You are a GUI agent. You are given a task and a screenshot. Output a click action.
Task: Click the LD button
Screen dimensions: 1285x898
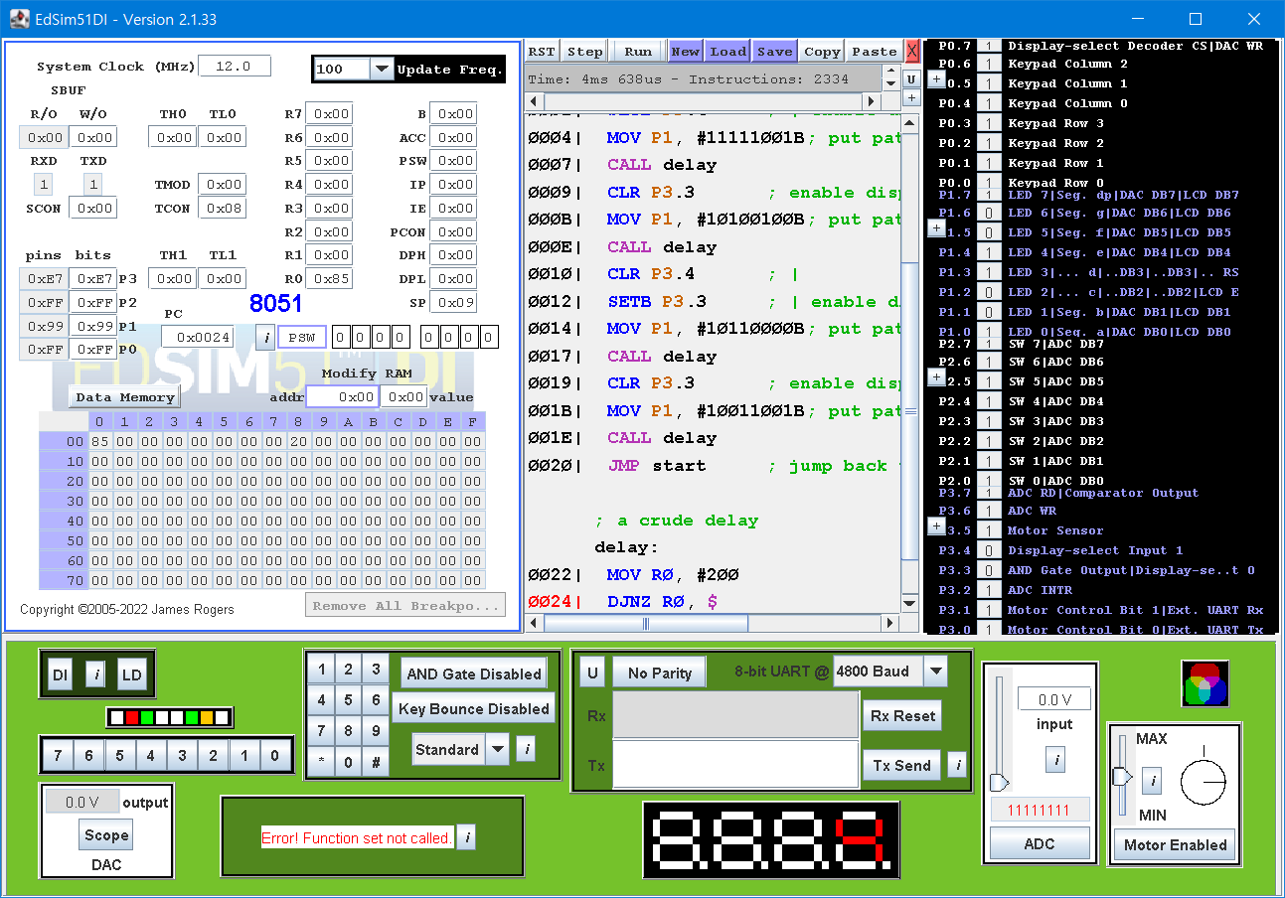(x=132, y=674)
